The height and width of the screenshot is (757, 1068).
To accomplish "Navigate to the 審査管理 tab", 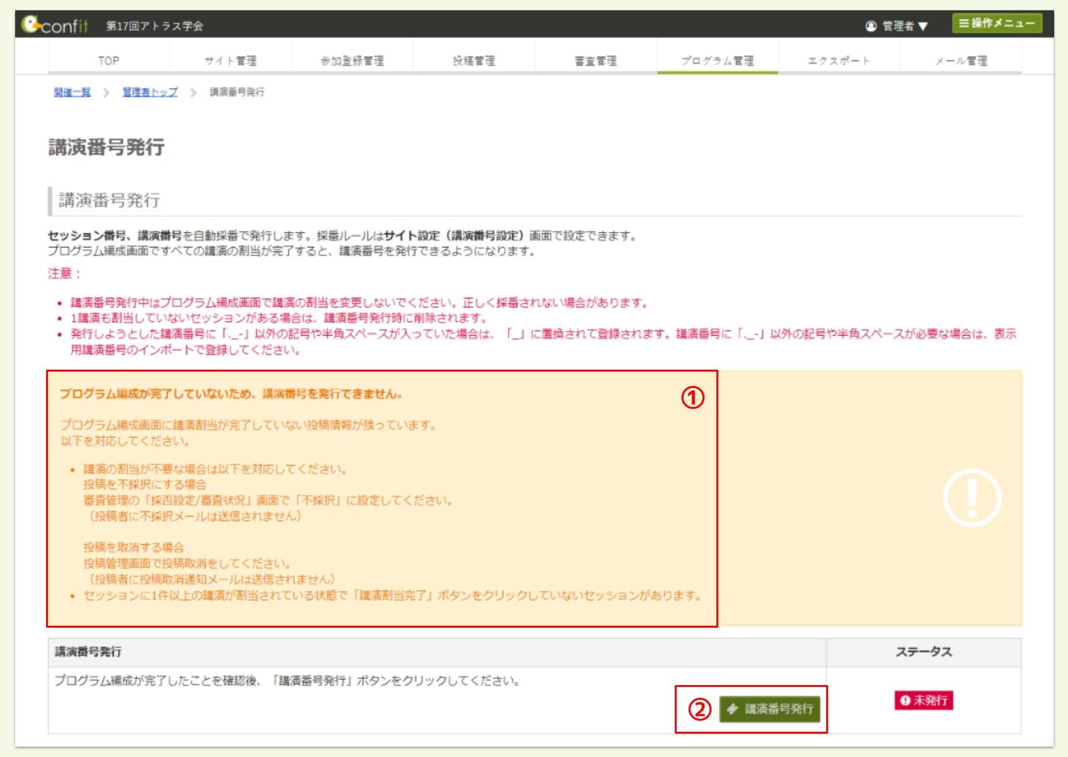I will (x=595, y=61).
